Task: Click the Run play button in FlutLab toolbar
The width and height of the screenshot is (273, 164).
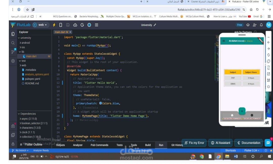Action: pyautogui.click(x=35, y=25)
